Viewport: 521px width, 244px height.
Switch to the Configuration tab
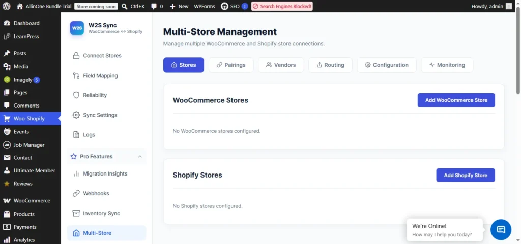tap(387, 65)
